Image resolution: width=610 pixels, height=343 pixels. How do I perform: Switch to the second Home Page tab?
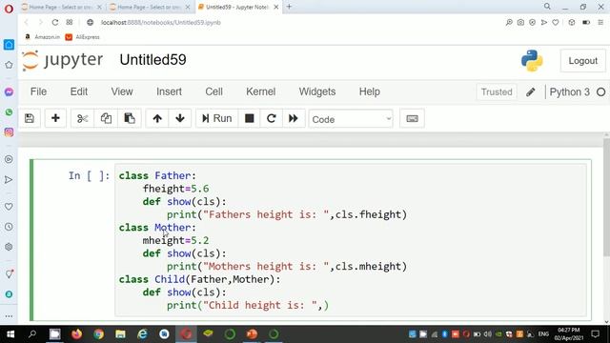coord(149,7)
